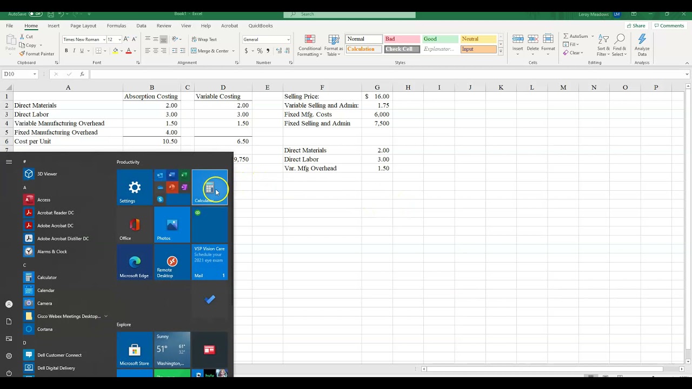Open the Calculator tile in Start menu
The image size is (692, 389).
(x=210, y=187)
